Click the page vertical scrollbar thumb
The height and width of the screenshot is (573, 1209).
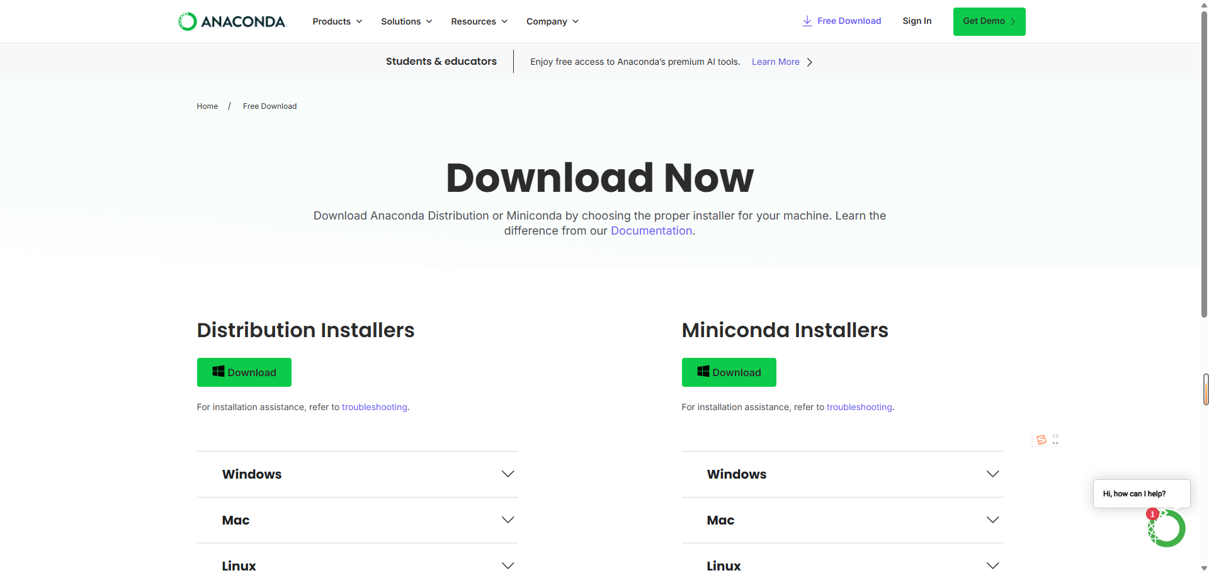[x=1204, y=164]
